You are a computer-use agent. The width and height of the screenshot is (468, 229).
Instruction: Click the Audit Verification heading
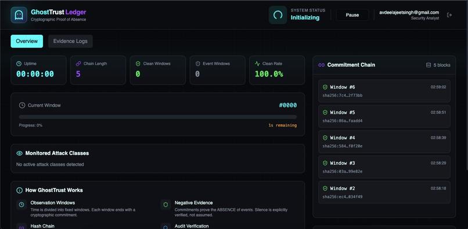(x=192, y=226)
